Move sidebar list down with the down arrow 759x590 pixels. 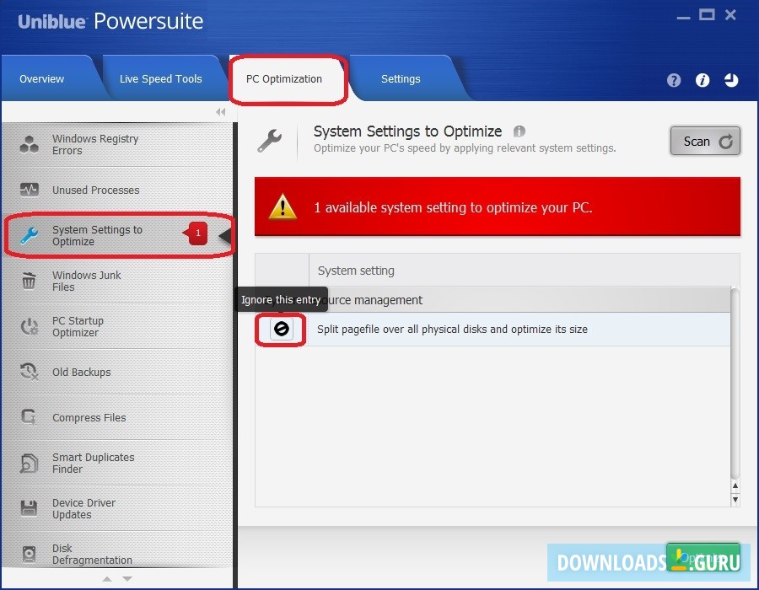click(127, 579)
